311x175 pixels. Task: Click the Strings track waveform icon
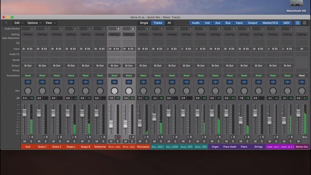259,82
